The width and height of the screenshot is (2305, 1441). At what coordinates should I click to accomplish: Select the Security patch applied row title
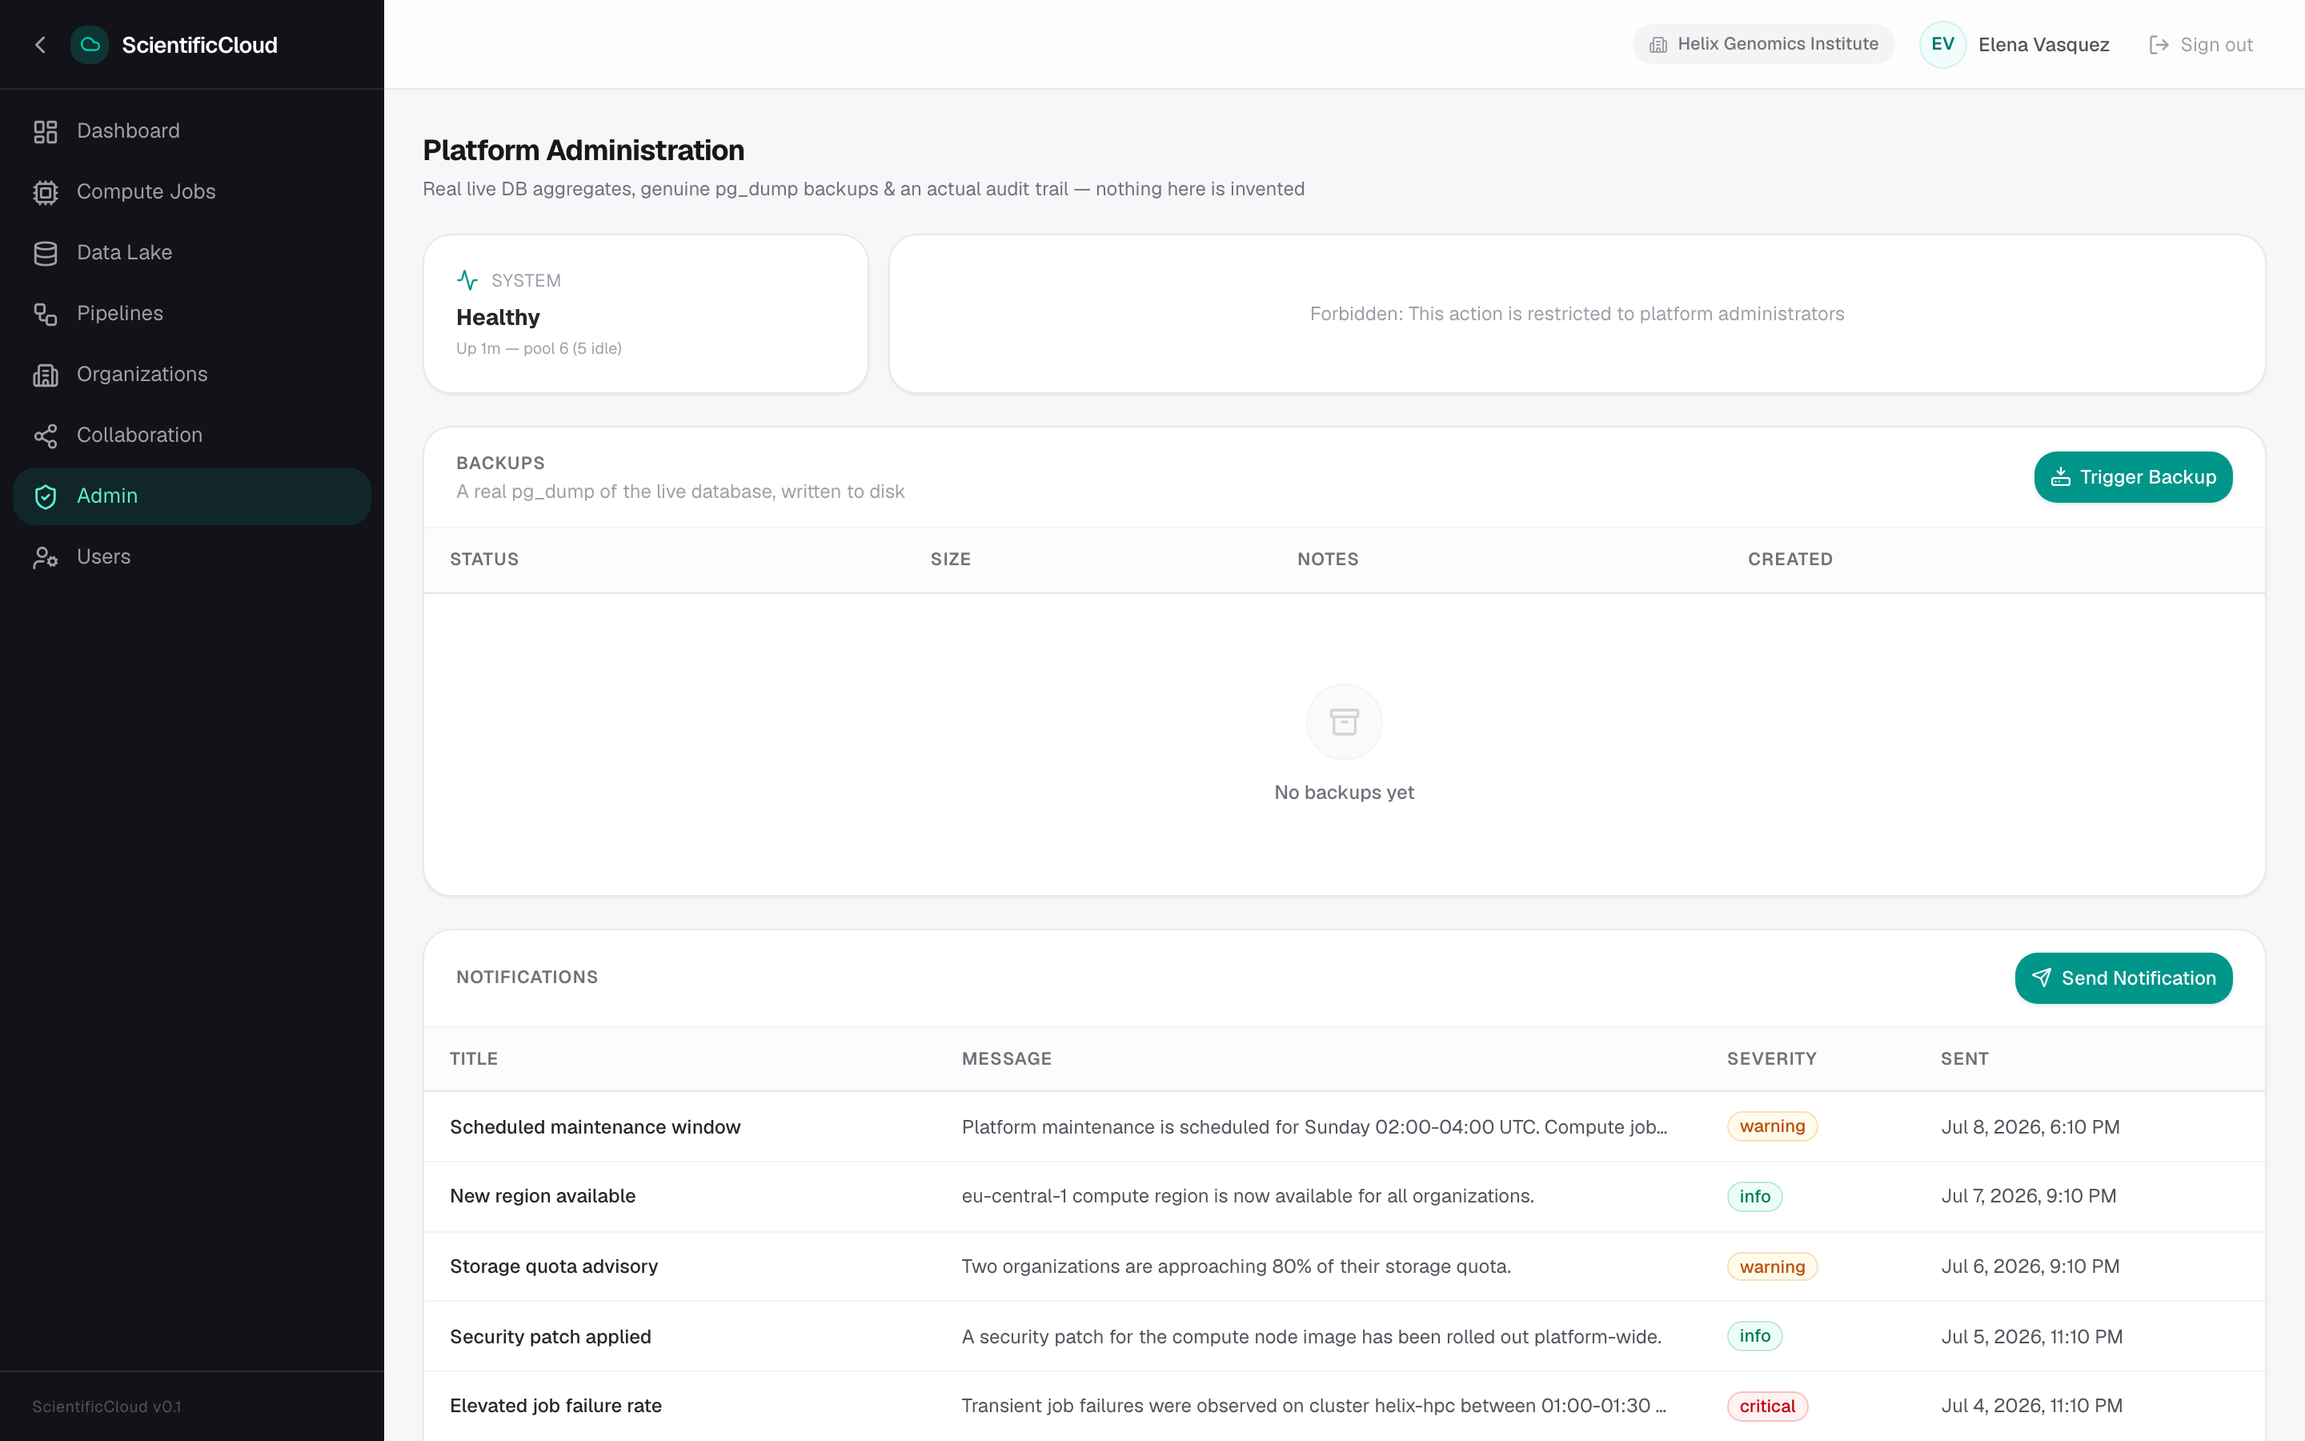pos(550,1336)
